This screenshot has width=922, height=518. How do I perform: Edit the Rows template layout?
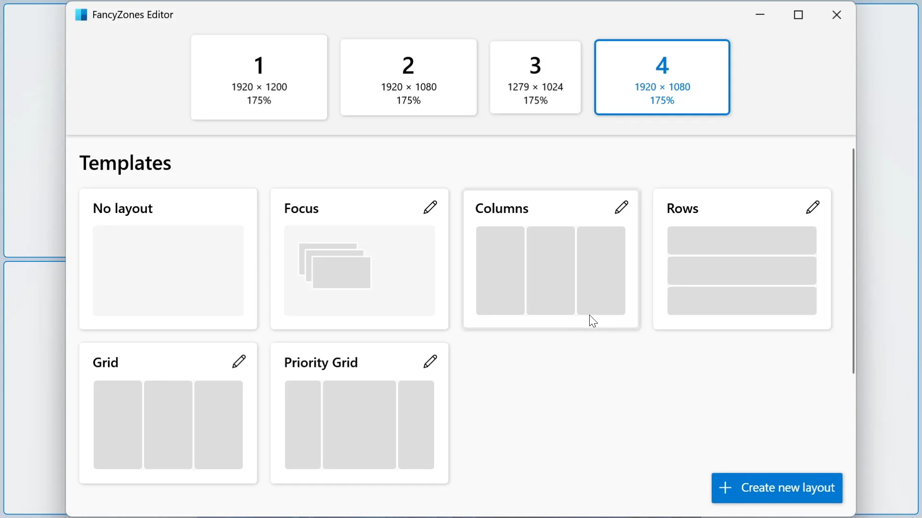click(813, 207)
